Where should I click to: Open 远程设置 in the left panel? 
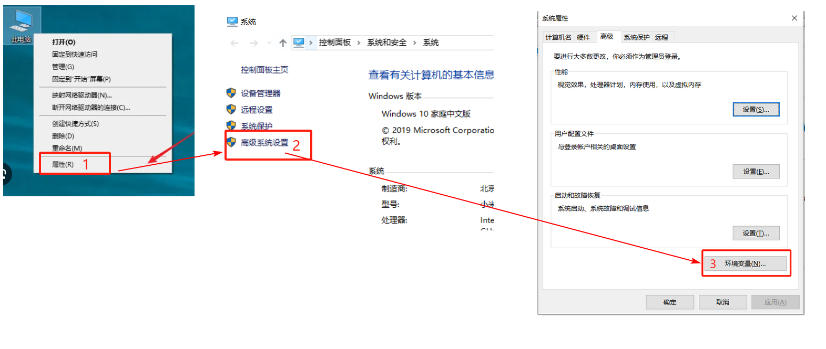[x=257, y=110]
